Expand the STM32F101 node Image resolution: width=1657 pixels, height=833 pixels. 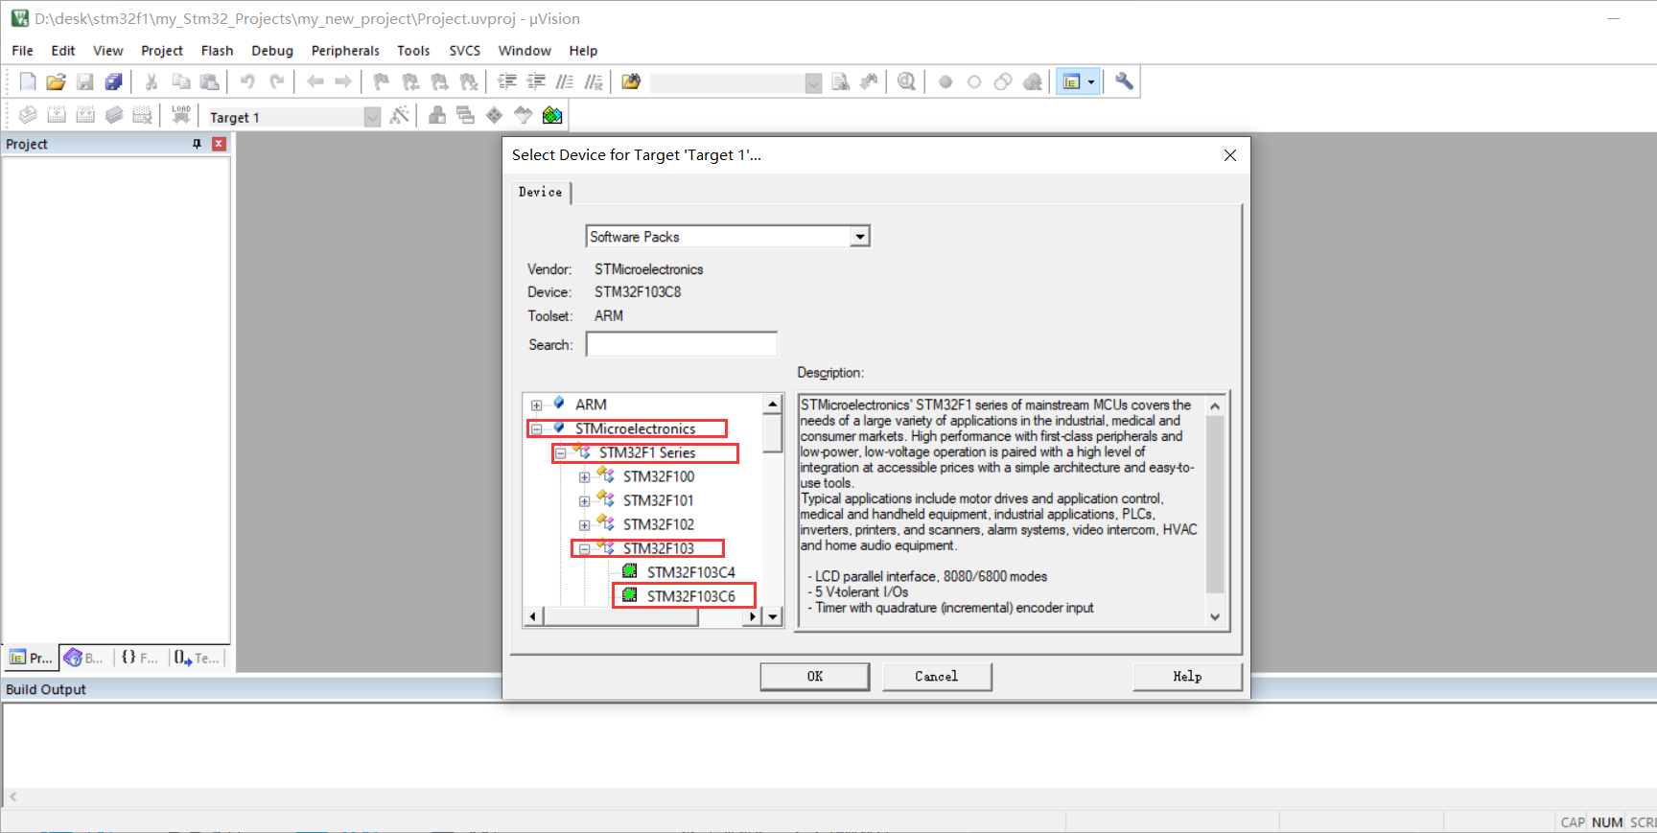[x=585, y=501]
